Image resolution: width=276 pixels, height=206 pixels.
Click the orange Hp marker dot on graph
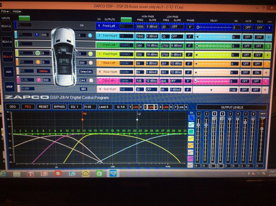click(x=82, y=120)
